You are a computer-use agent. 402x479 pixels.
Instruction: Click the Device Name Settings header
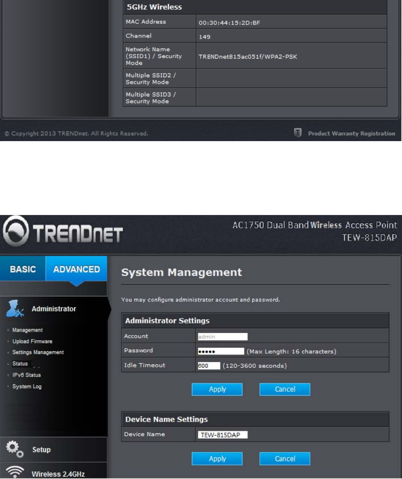[x=167, y=419]
